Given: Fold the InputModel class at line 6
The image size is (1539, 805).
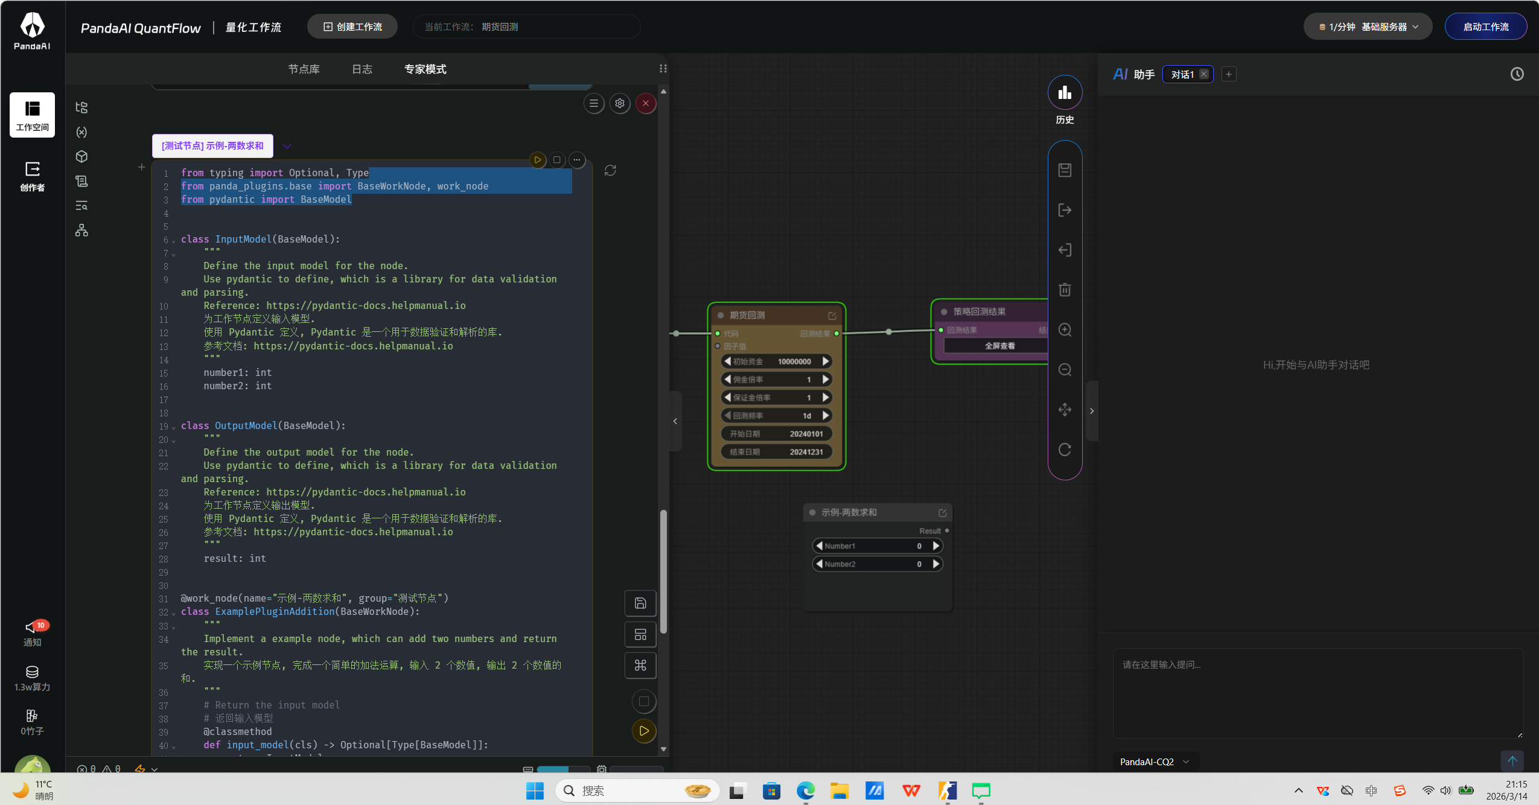Looking at the screenshot, I should [174, 241].
